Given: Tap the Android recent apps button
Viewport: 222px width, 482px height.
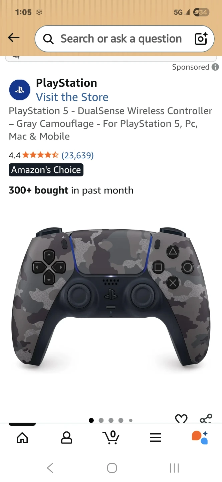Looking at the screenshot, I should click(x=174, y=468).
